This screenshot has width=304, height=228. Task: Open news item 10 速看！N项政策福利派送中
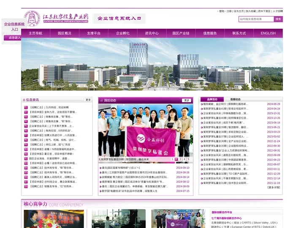coord(53,149)
